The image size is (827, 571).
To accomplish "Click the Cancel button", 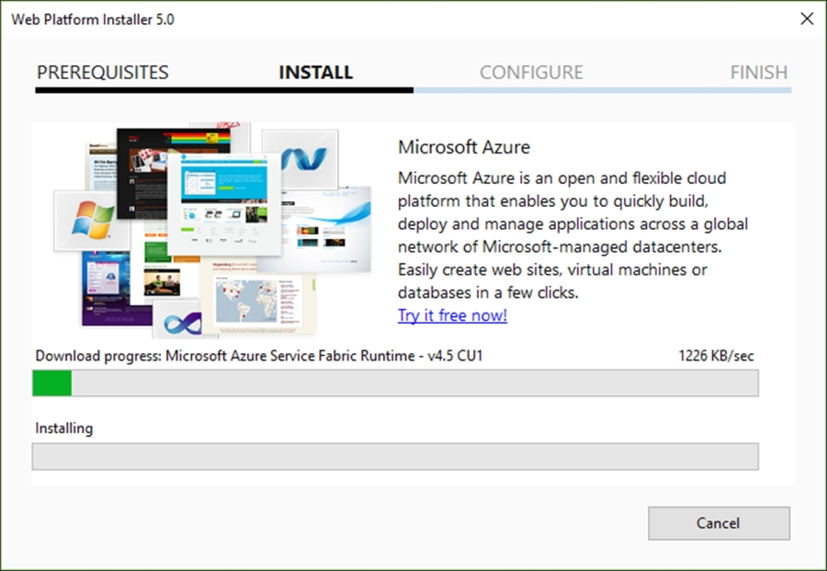I will coord(719,523).
